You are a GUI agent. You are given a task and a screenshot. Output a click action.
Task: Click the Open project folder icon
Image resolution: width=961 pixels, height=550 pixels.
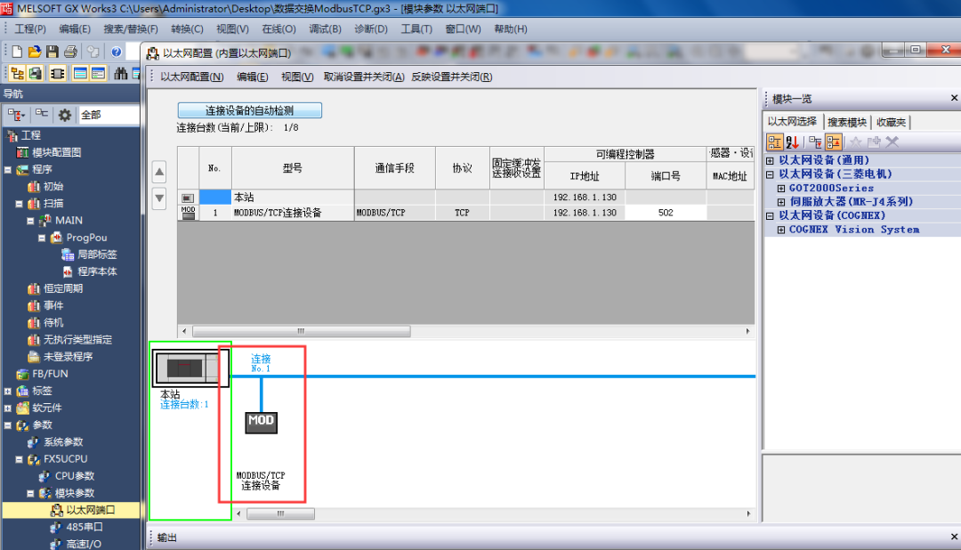coord(35,52)
